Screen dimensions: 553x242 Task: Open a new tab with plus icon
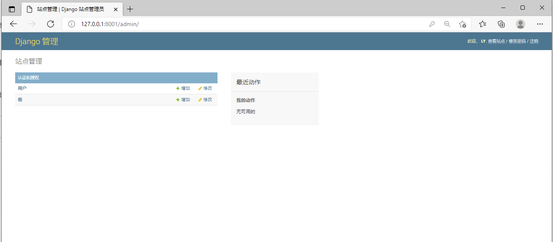pyautogui.click(x=130, y=9)
